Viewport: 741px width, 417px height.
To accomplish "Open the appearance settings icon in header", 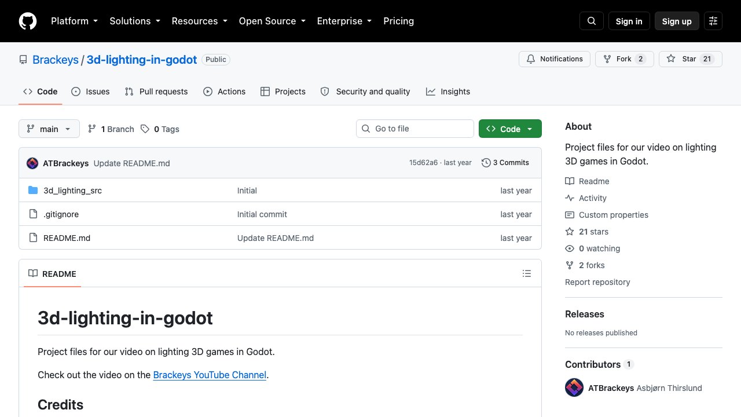I will (713, 21).
